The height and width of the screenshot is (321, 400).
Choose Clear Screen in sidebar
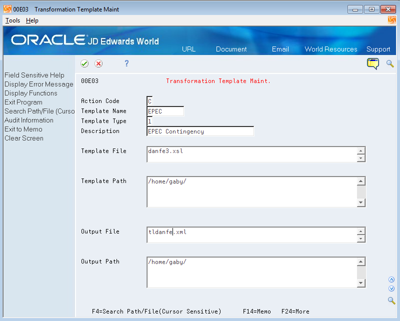(x=24, y=138)
